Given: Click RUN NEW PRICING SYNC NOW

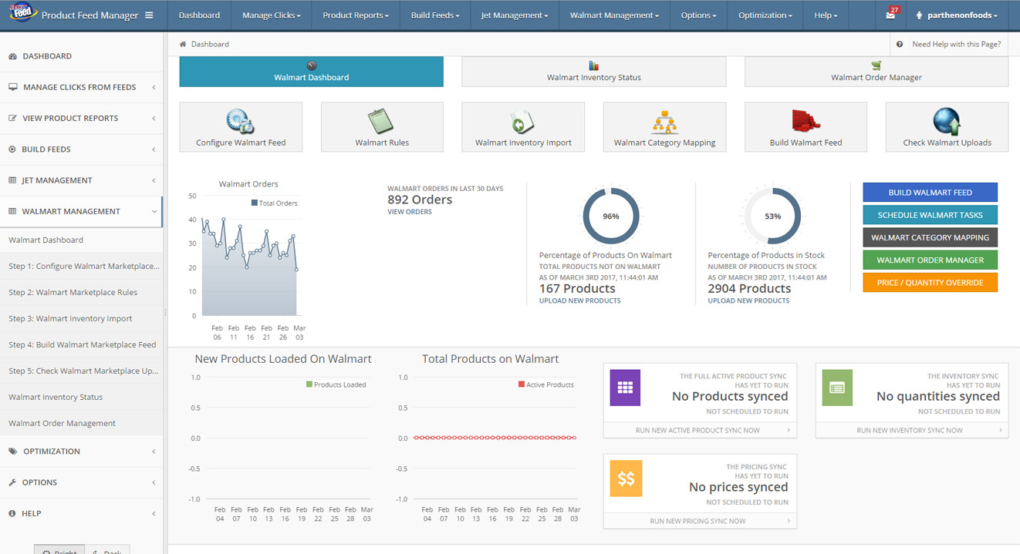Looking at the screenshot, I should (x=700, y=522).
